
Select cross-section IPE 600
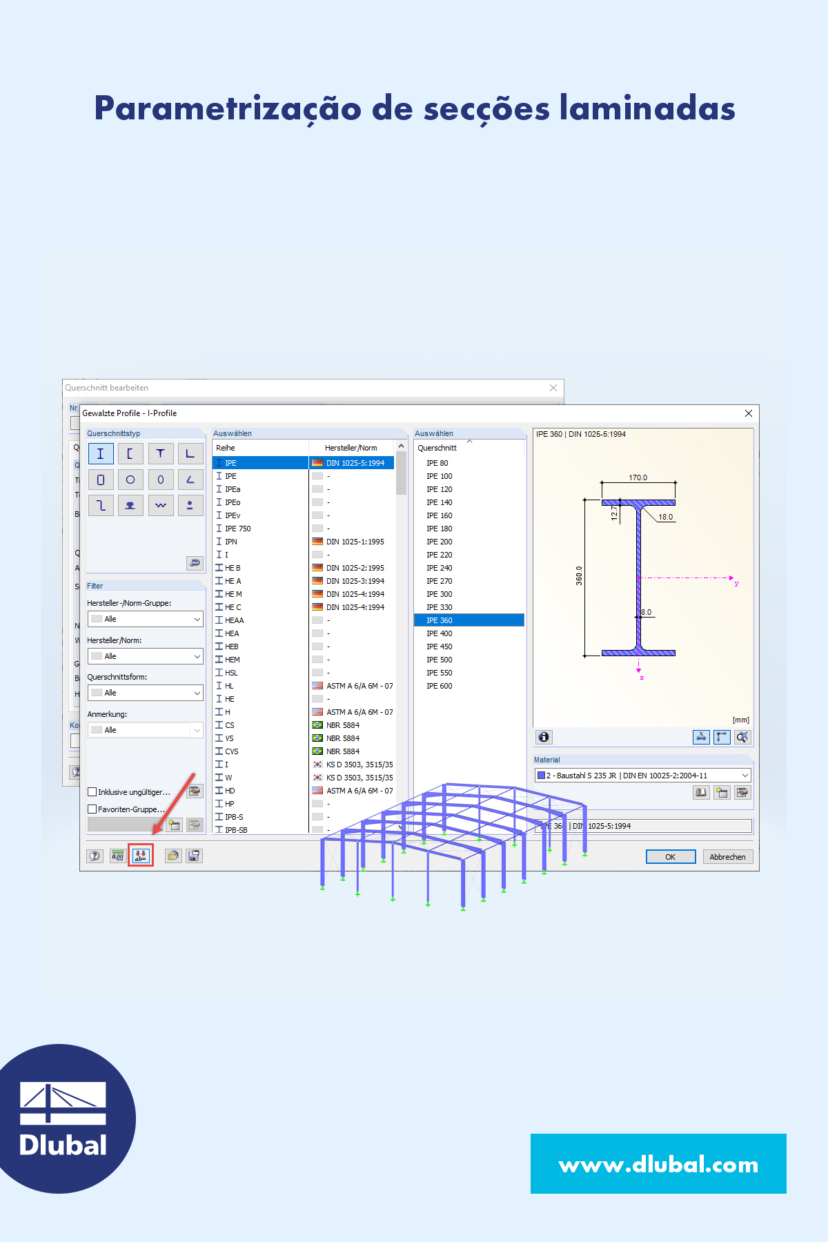tap(469, 686)
